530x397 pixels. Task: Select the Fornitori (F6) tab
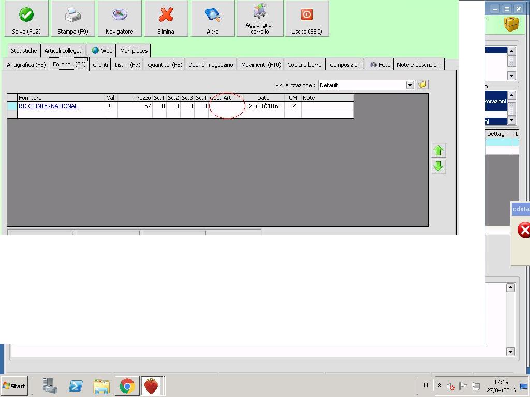click(69, 64)
